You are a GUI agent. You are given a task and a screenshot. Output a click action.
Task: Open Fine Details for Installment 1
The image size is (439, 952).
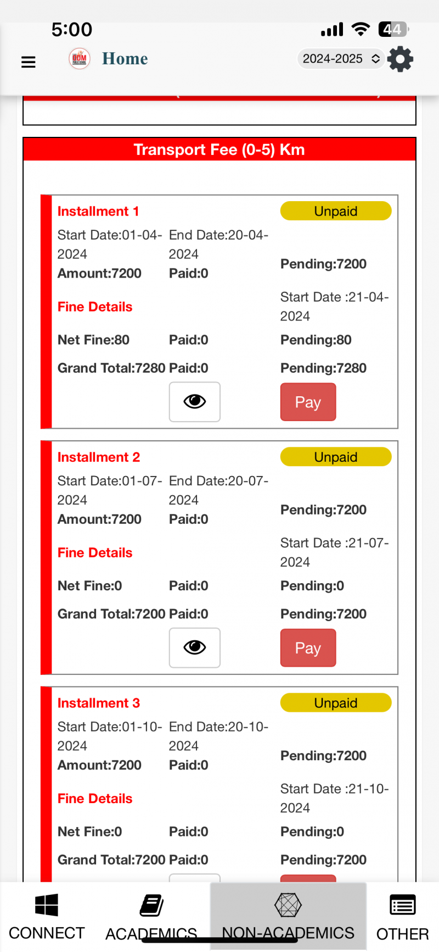(x=95, y=307)
